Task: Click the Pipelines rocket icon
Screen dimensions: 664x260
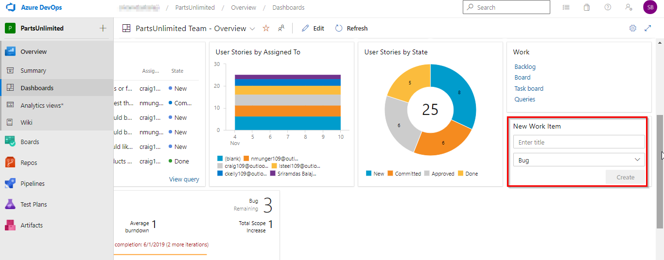Action: [x=10, y=183]
